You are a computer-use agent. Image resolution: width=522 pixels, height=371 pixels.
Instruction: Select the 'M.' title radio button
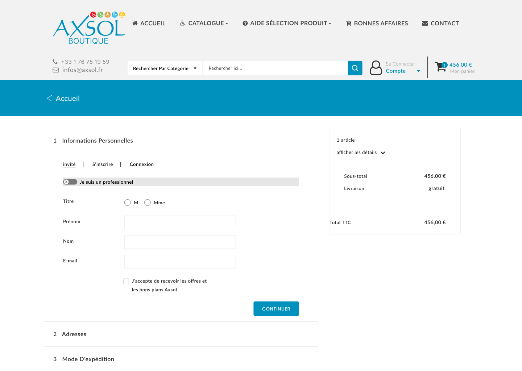(128, 203)
